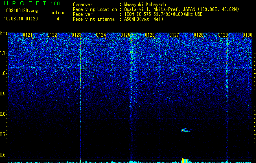
Task: Click the 0.9 kHz frequency tick label
Action: [x=3, y=94]
